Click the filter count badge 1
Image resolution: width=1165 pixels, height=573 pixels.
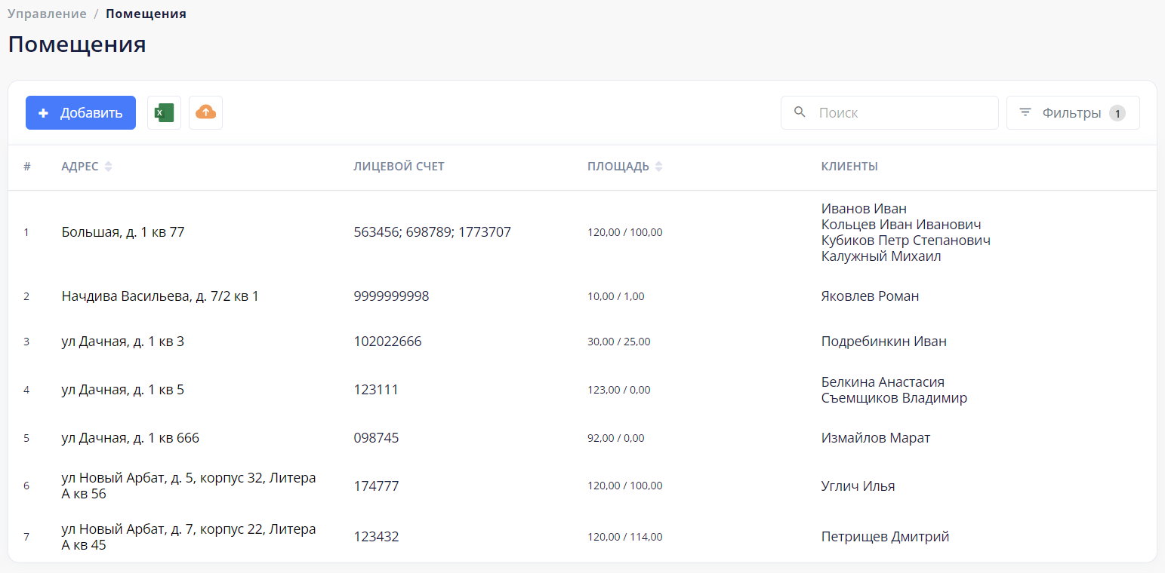(1117, 113)
